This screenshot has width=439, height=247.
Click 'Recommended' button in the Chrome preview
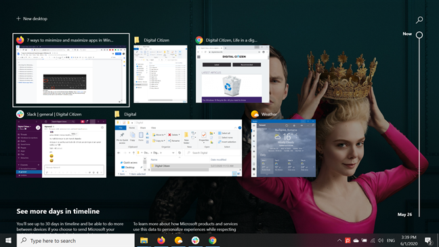click(x=247, y=64)
